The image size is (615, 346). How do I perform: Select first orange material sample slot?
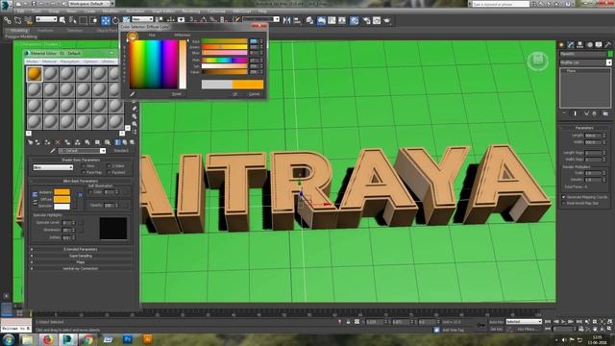[x=35, y=73]
